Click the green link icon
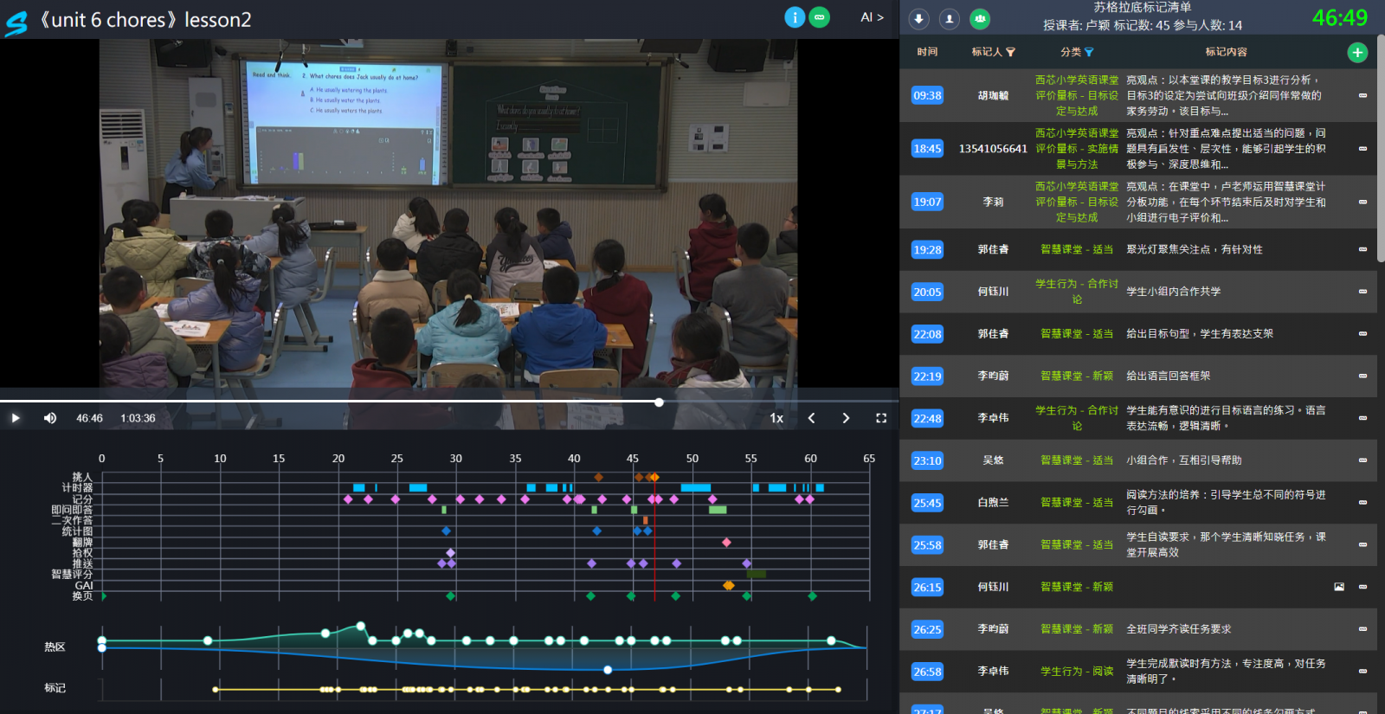 (819, 17)
